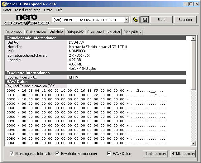This screenshot has height=163, width=201.
Task: Maximize the Nero window
Action: tap(191, 4)
